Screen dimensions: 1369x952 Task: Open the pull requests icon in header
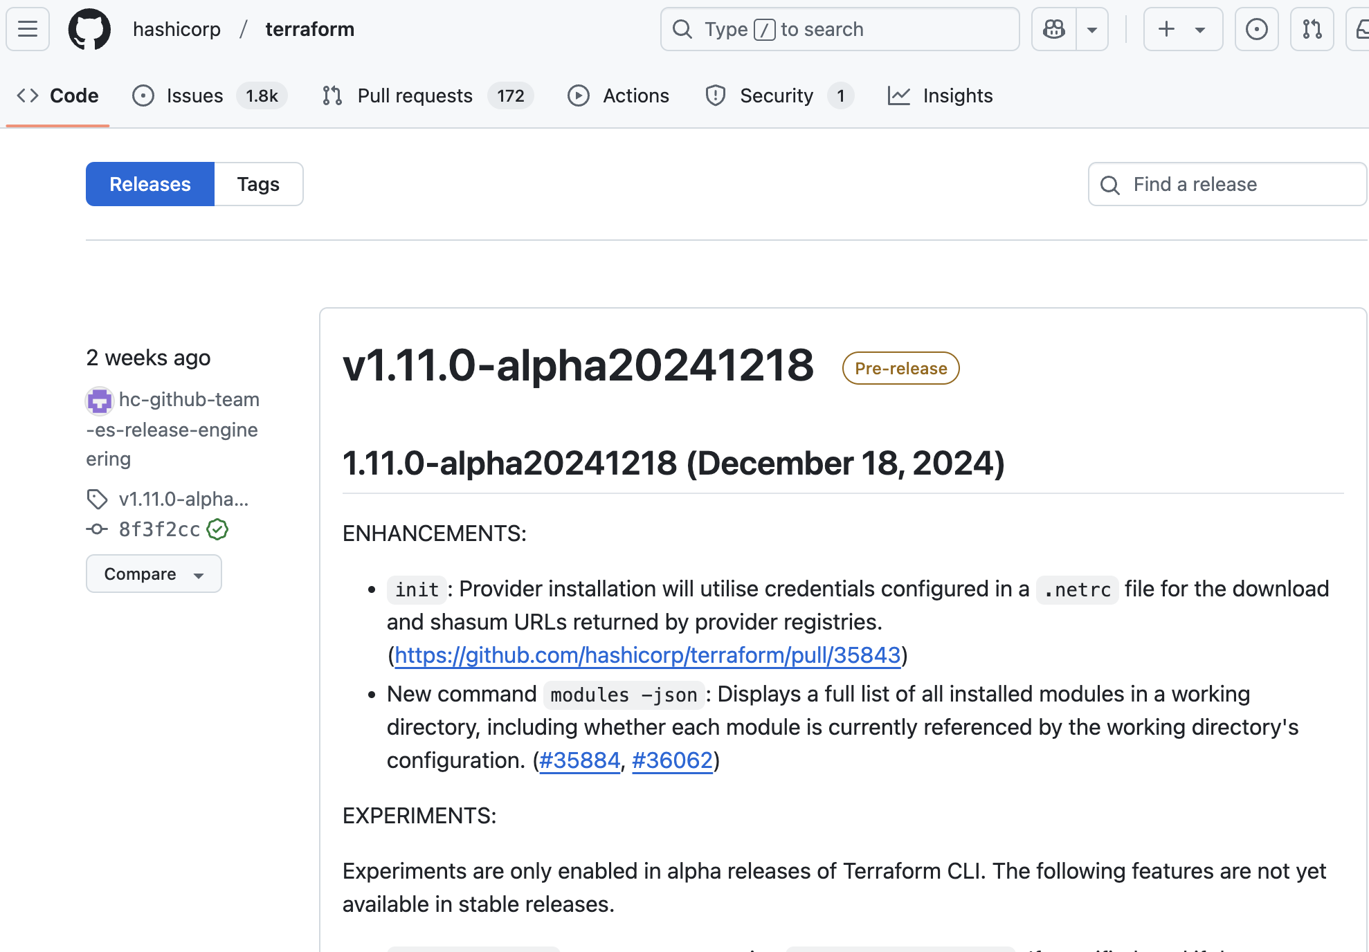click(1312, 29)
